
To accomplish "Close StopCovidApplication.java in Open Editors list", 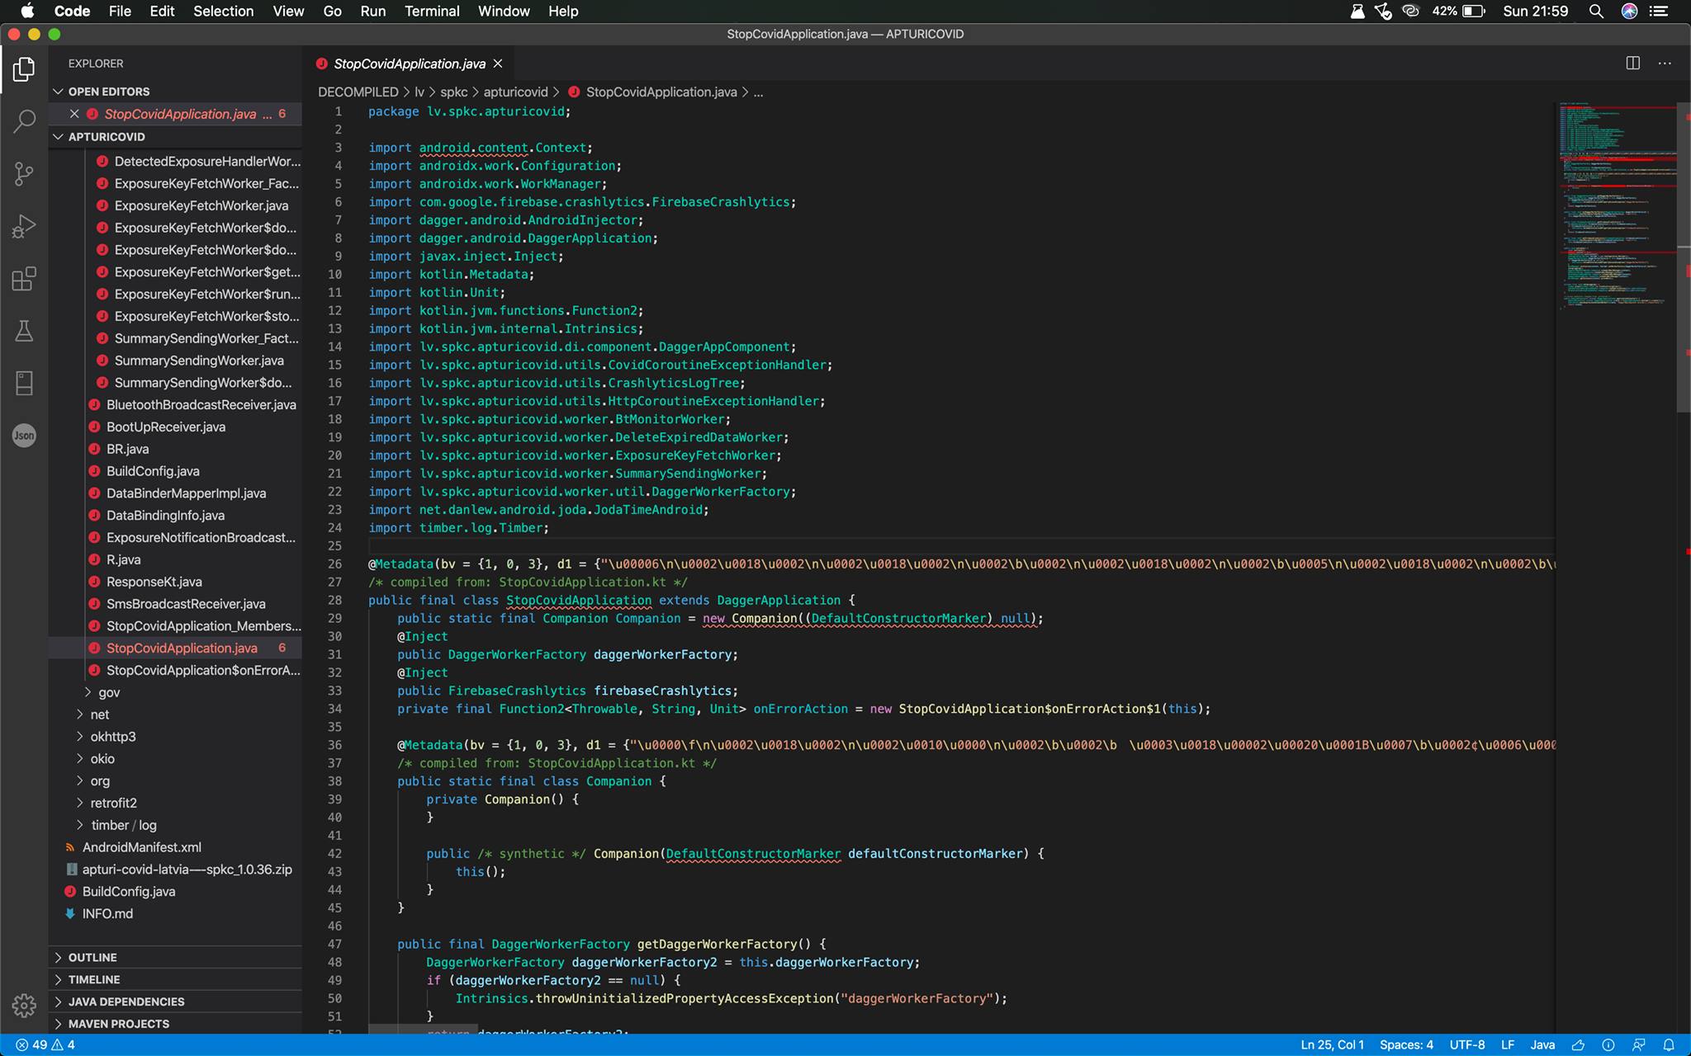I will [74, 114].
